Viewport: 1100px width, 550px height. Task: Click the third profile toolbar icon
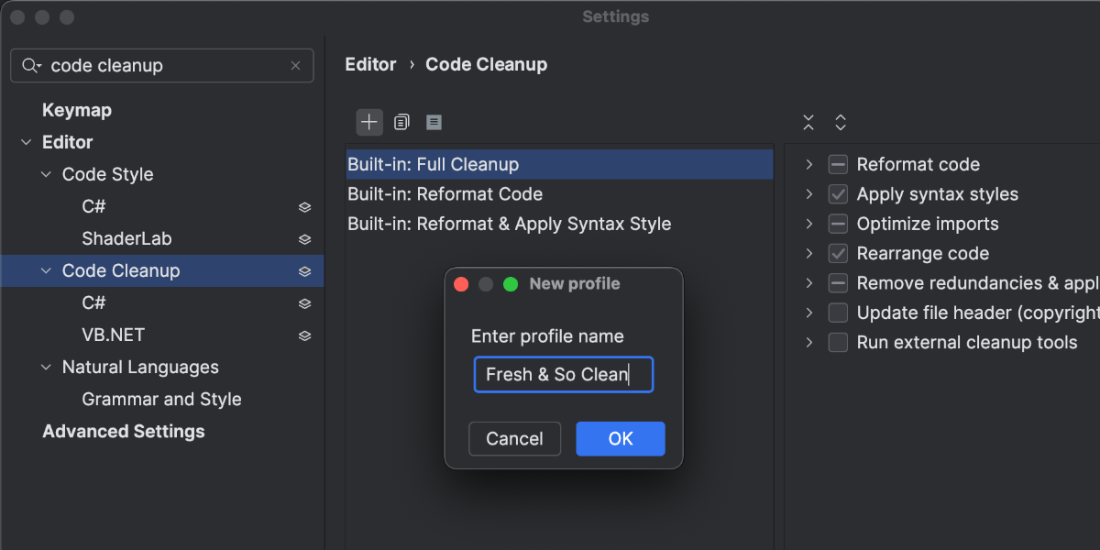click(x=434, y=122)
